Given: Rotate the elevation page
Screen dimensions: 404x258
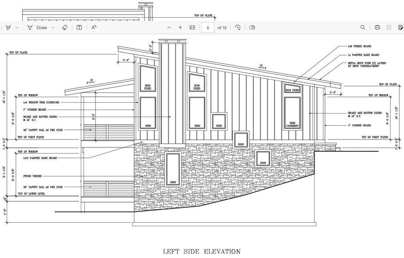Looking at the screenshot, I should [x=237, y=27].
